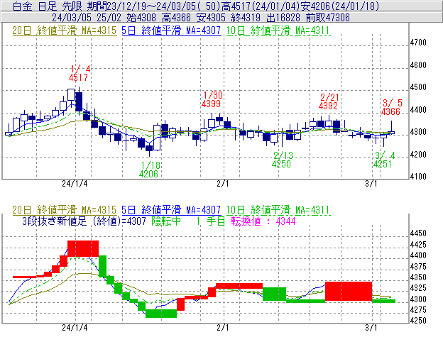Image resolution: width=443 pixels, height=337 pixels.
Task: Click the 2/21 4392 peak label
Action: (329, 101)
